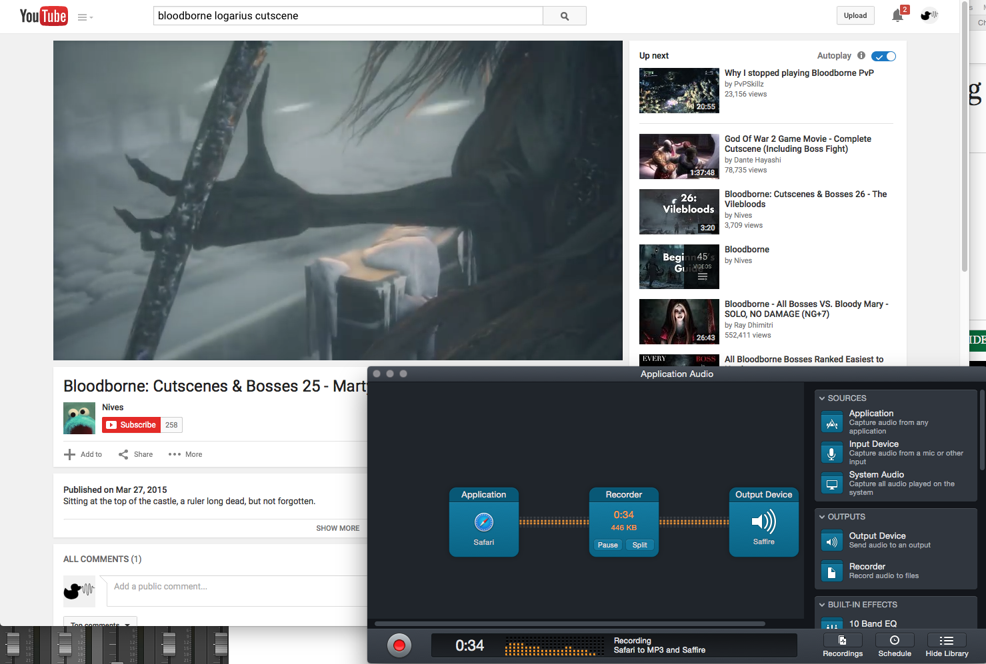Click the Dante Hayashi channel link
This screenshot has width=986, height=664.
click(757, 160)
